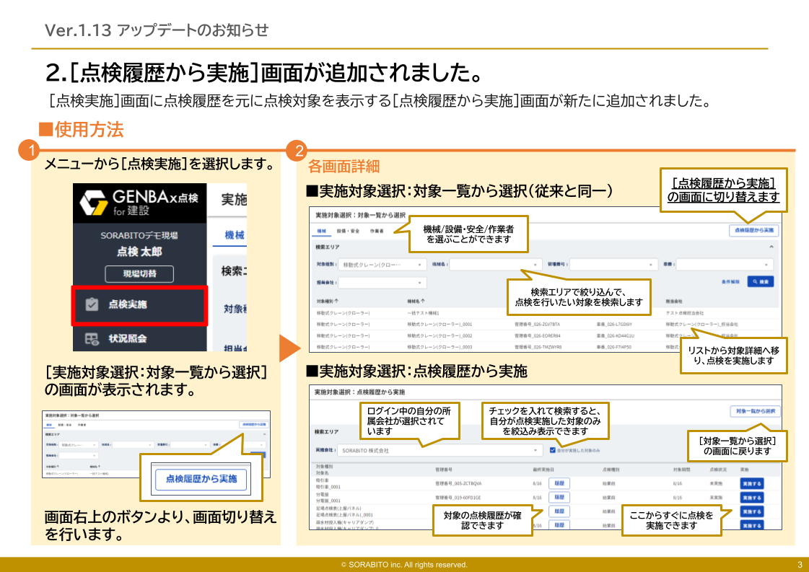Switch to the 設備・安全 tab
809x572 pixels.
pyautogui.click(x=347, y=229)
